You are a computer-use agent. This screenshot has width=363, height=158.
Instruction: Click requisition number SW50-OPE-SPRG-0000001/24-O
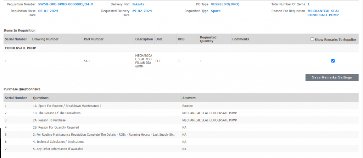(66, 4)
